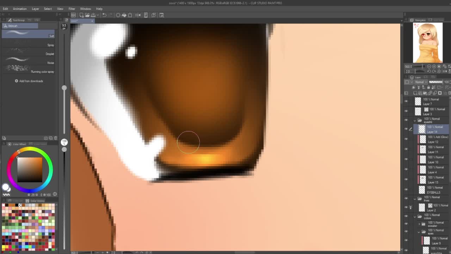
Task: Toggle visibility of Layer 12
Action: (x=406, y=139)
